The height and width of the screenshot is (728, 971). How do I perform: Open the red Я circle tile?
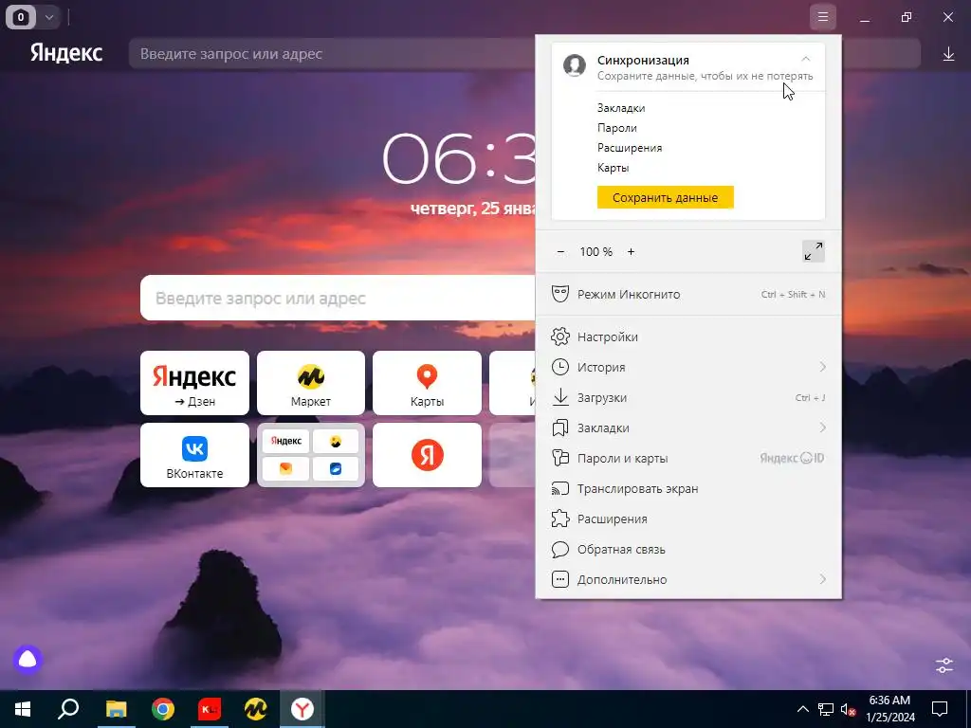(x=427, y=455)
